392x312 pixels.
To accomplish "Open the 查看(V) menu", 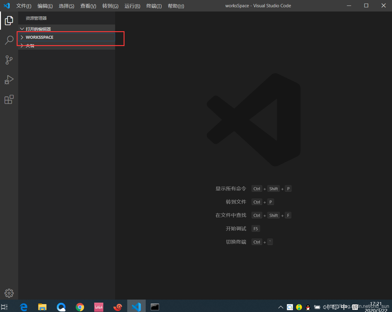I will point(88,6).
